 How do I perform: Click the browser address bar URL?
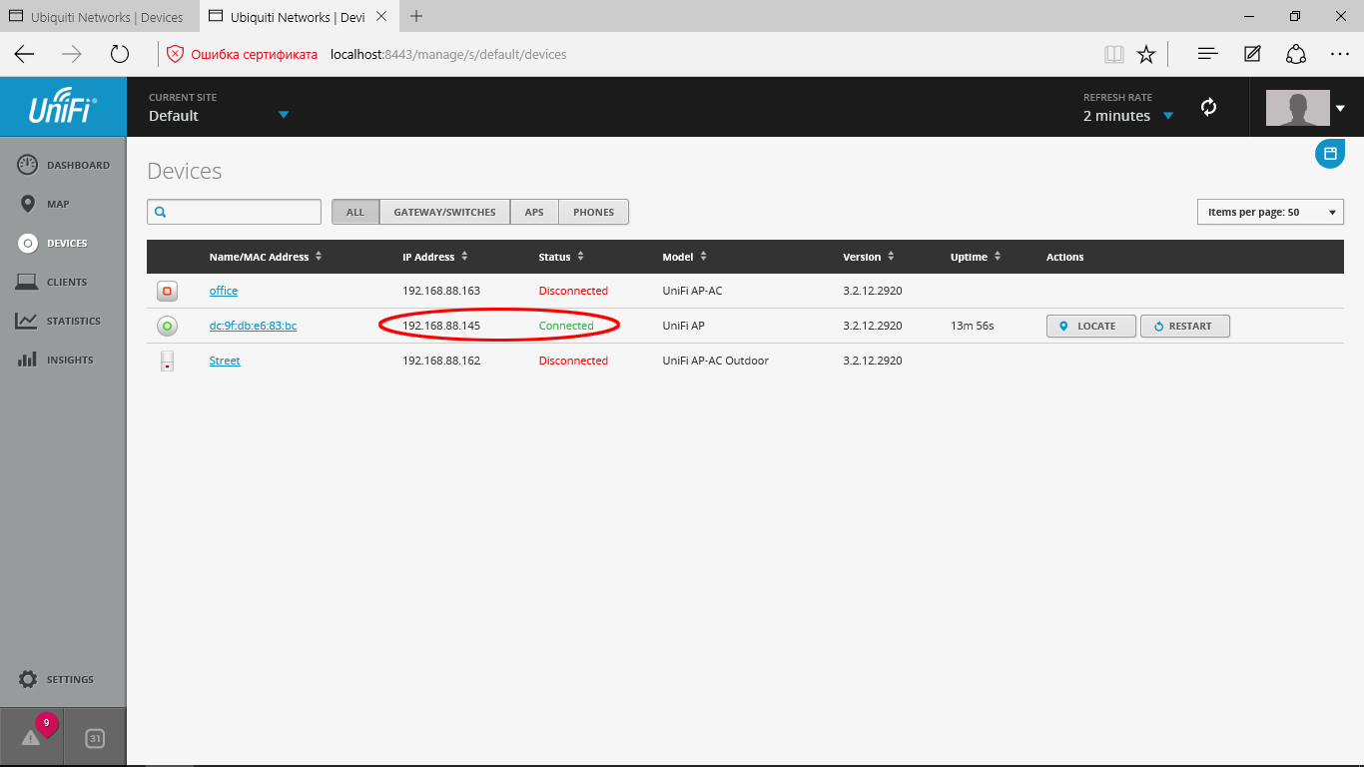click(x=448, y=55)
